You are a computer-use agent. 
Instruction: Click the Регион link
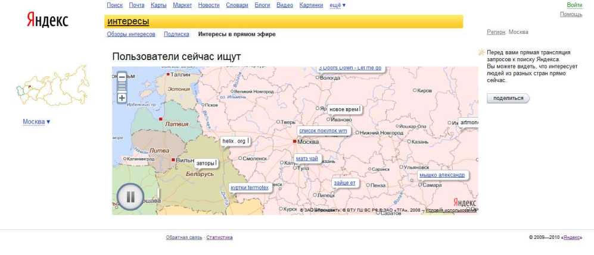tap(496, 32)
